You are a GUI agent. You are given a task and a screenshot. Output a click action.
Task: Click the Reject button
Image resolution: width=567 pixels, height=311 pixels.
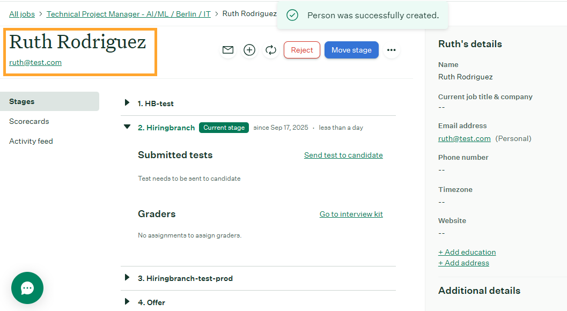pyautogui.click(x=301, y=50)
